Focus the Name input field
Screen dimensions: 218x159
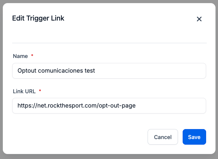(109, 71)
